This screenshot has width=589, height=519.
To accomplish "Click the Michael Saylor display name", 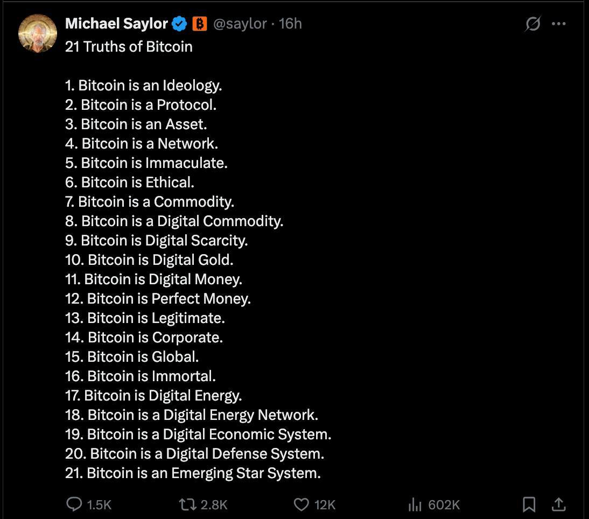I will [x=116, y=24].
